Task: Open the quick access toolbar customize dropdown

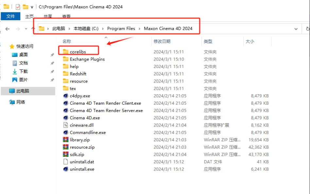Action: tap(32, 7)
